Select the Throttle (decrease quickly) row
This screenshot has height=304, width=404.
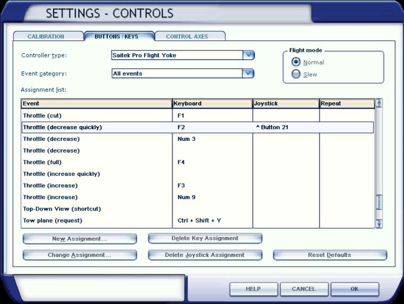(x=198, y=127)
